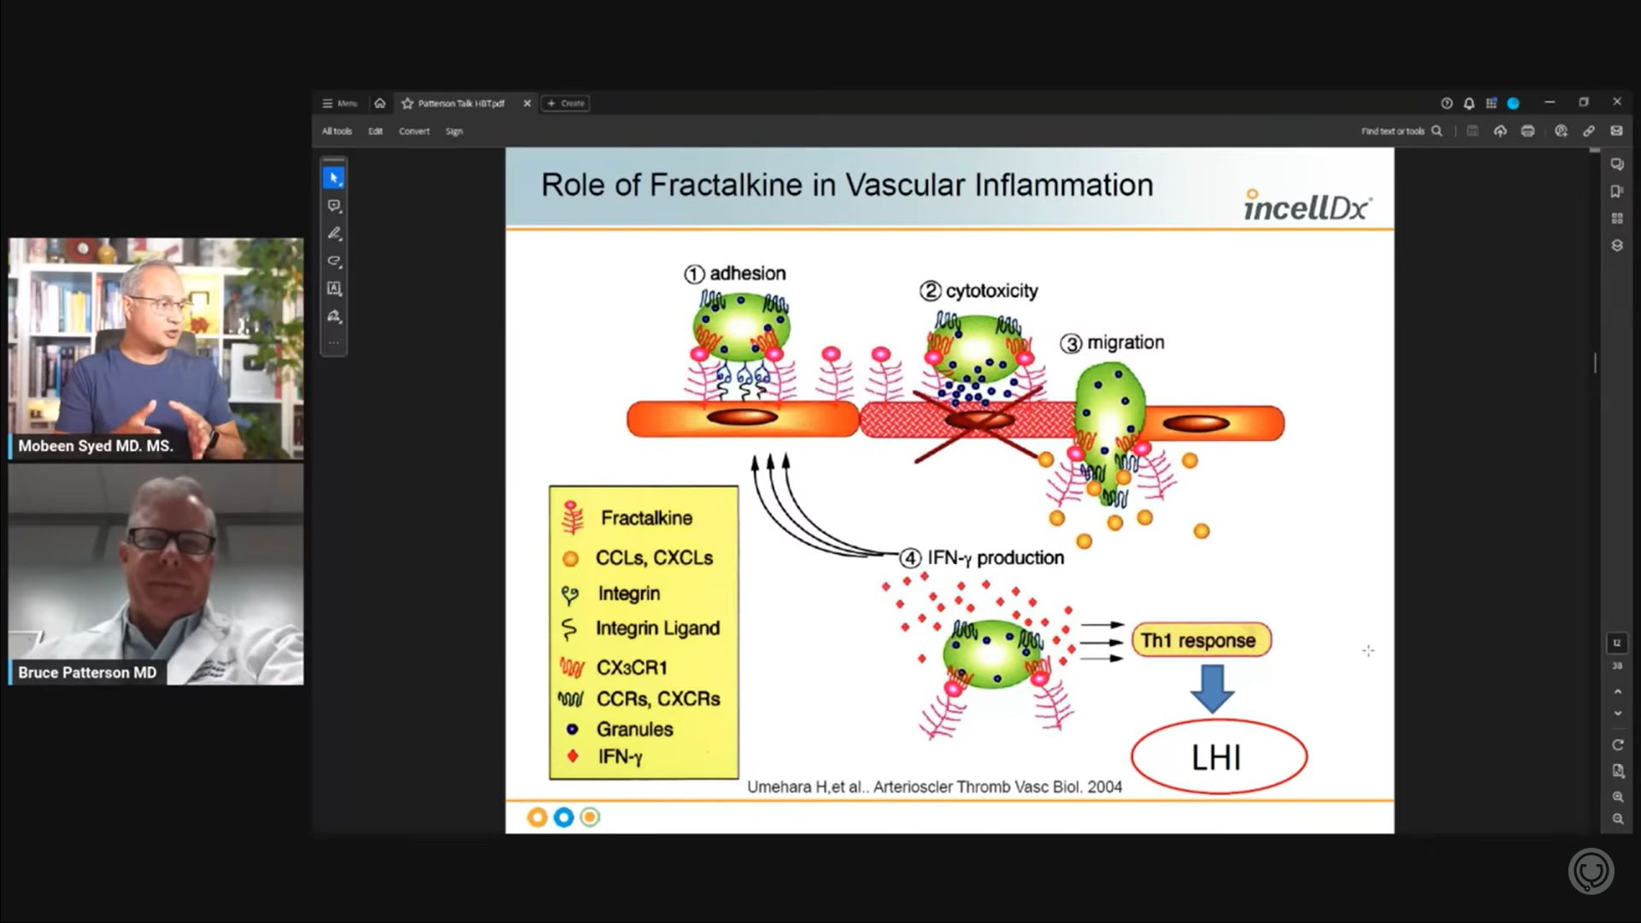Select the arrow selection tool

[x=334, y=178]
